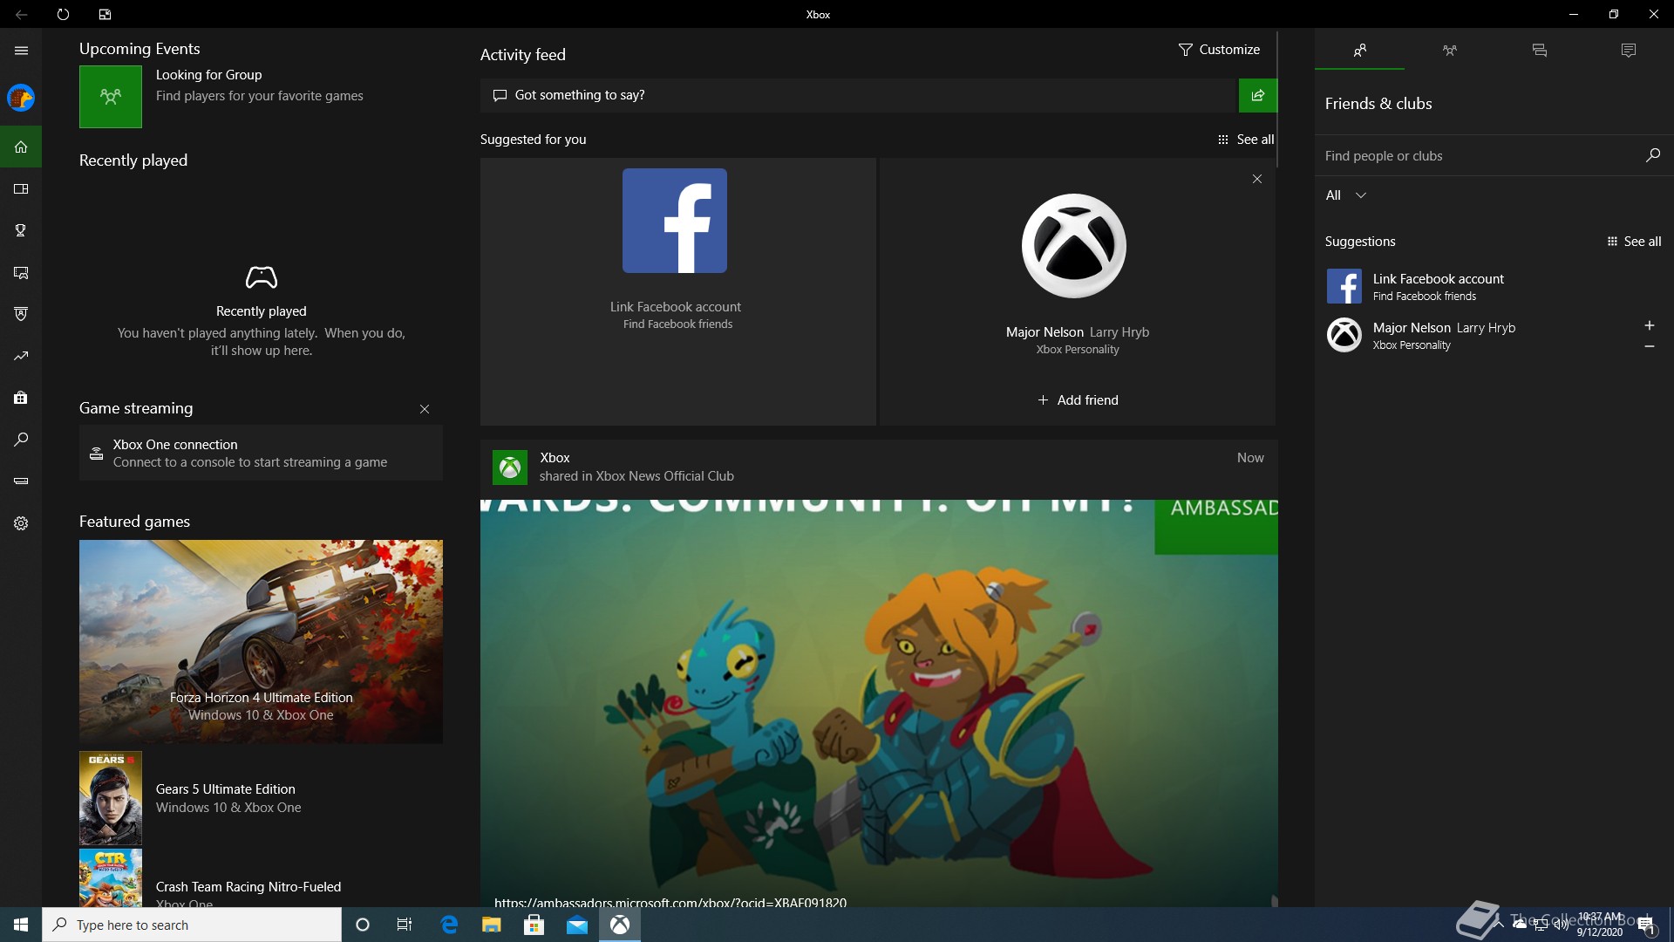Click the ambassadors.microsoft.com link

pos(670,902)
